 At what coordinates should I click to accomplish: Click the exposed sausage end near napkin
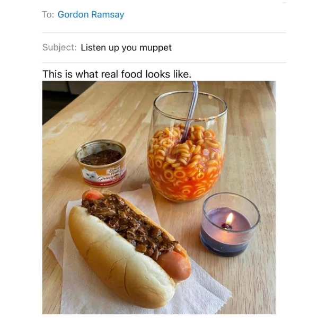click(175, 264)
